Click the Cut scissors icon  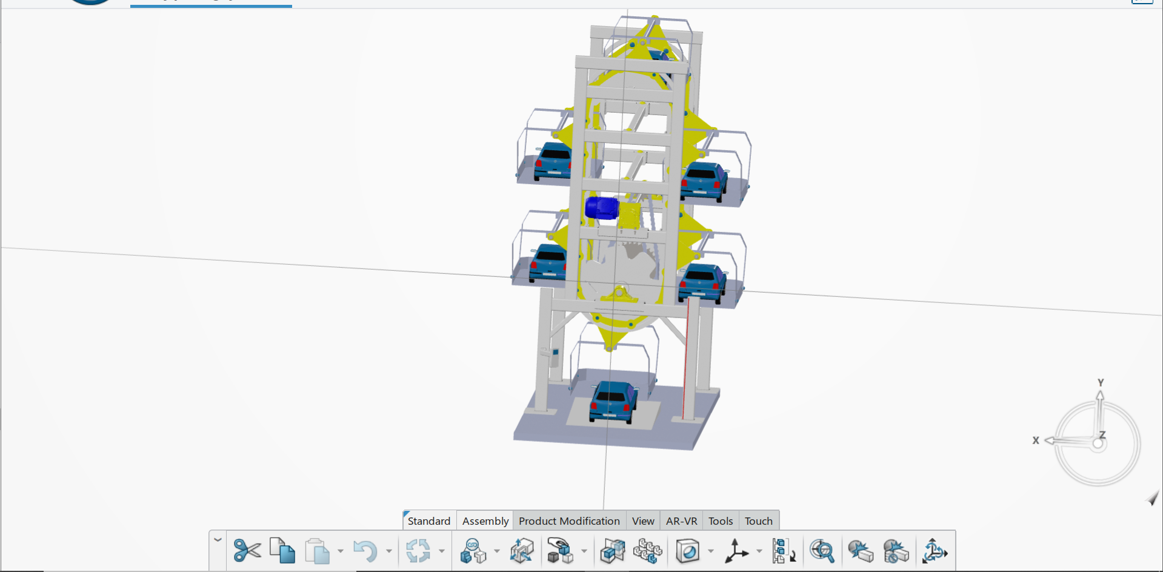tap(247, 551)
